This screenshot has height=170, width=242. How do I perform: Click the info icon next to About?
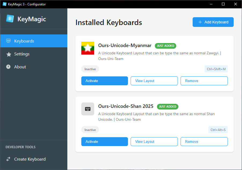click(8, 67)
